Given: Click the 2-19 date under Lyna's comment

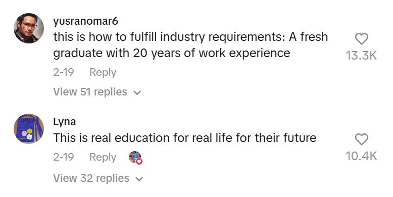Looking at the screenshot, I should pos(64,158).
